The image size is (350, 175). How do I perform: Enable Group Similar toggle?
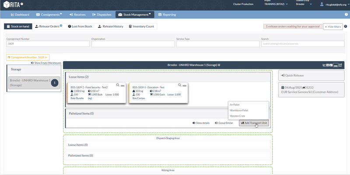click(217, 123)
